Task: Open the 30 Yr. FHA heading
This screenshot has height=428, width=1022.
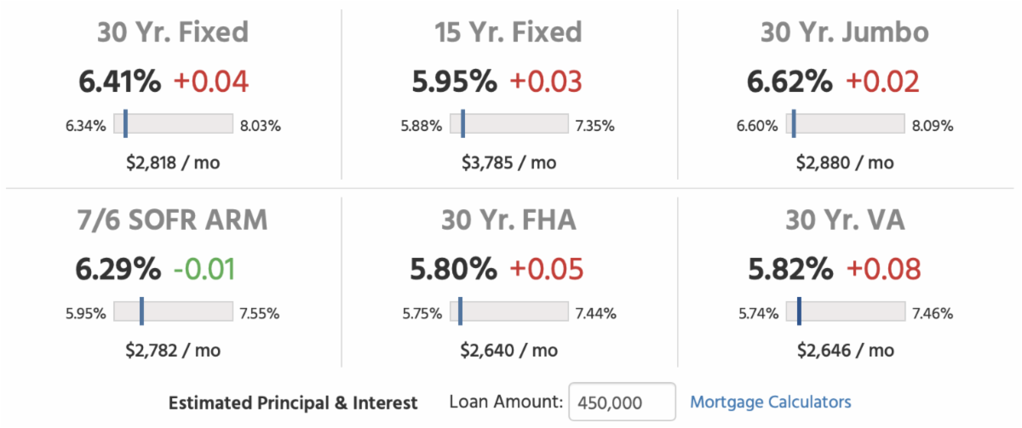Action: (508, 220)
